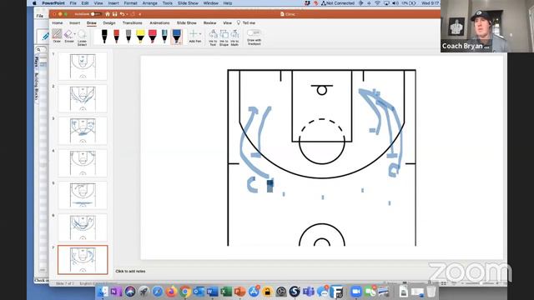Toggle Draw with Trackpad switch

[x=254, y=32]
